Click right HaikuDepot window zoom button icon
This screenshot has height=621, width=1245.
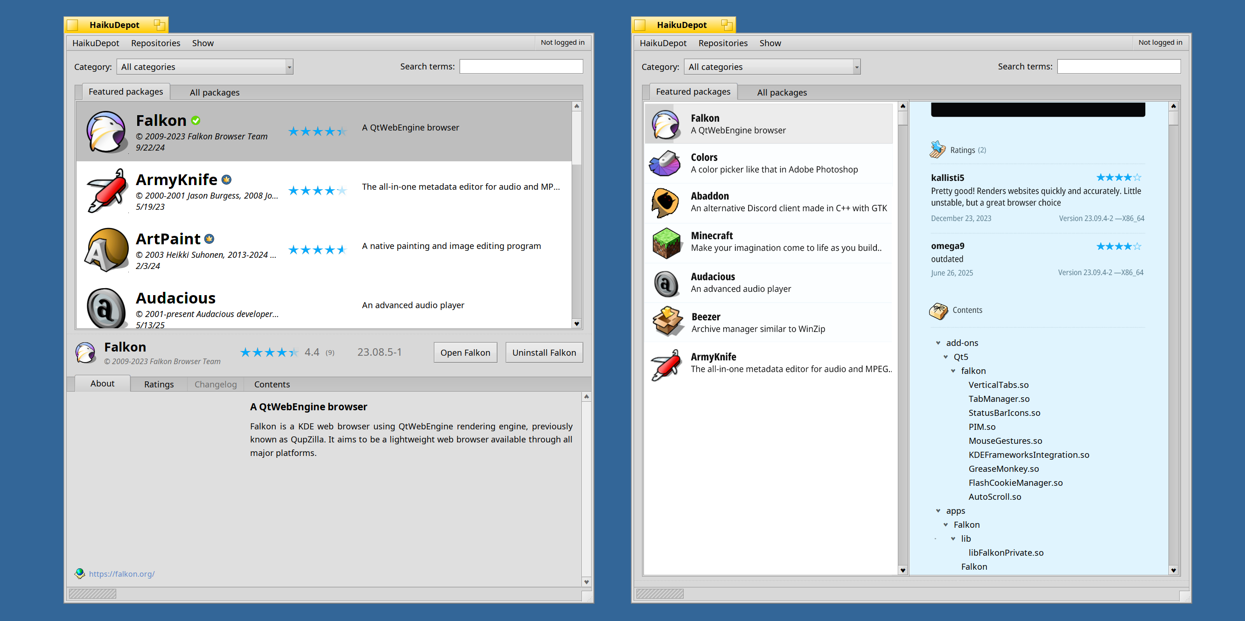point(727,25)
